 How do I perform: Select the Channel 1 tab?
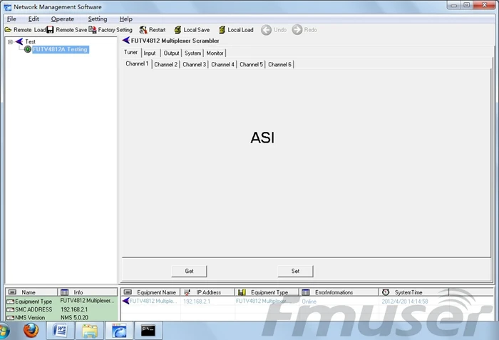[137, 63]
